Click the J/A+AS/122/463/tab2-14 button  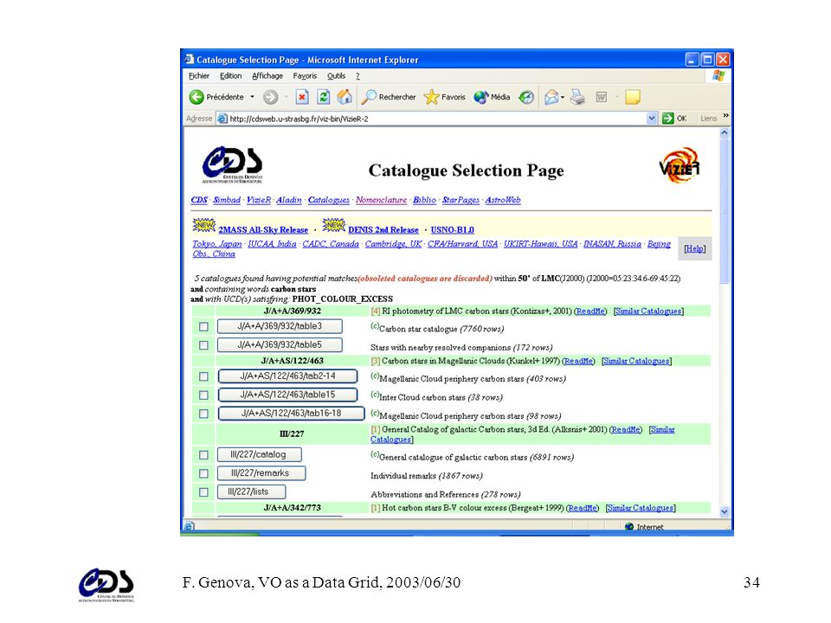tap(287, 376)
